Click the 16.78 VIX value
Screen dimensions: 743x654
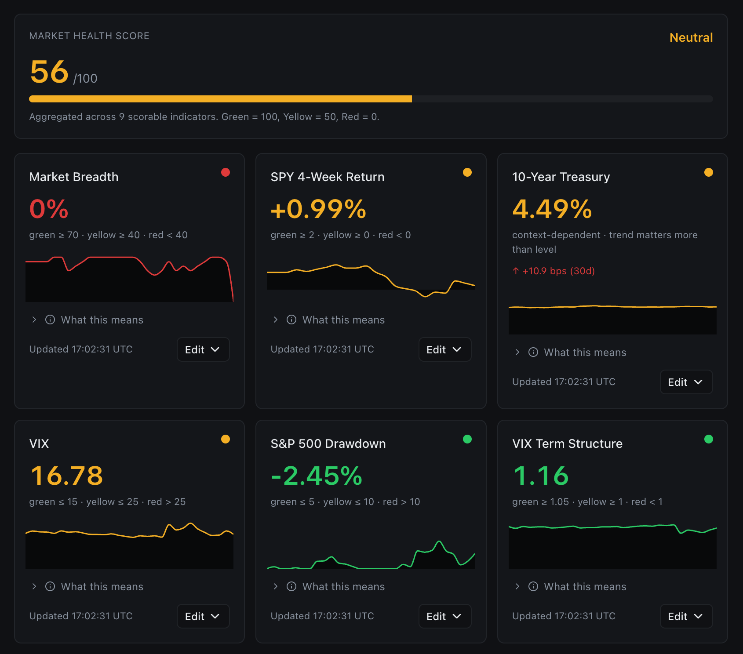click(x=67, y=476)
